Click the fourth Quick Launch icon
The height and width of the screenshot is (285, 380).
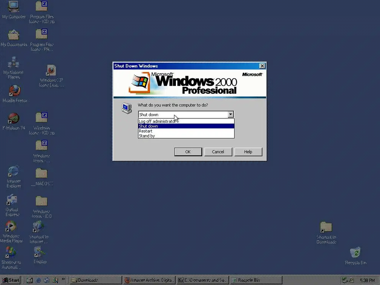tap(55, 280)
